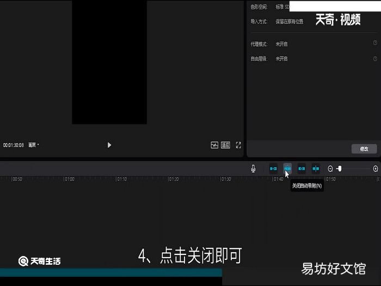Click the waveform scope icon in preview
This screenshot has height=286, width=381.
[214, 145]
